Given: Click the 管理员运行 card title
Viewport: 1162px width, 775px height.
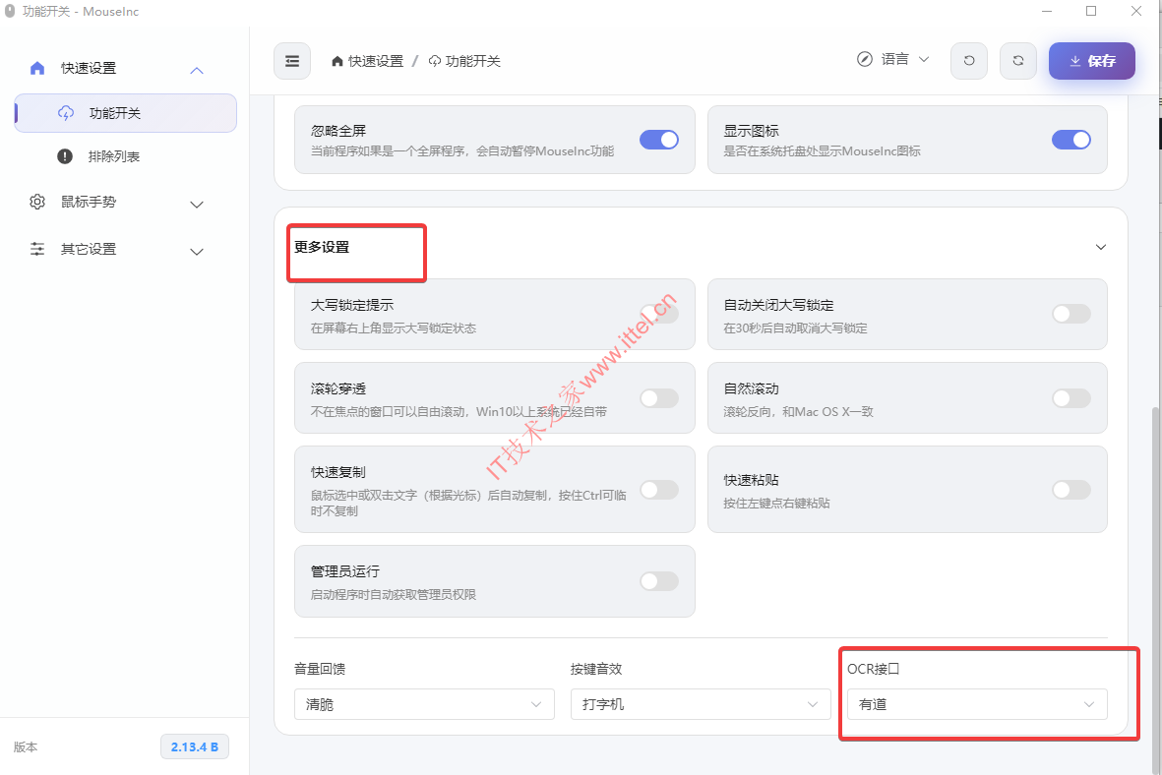Looking at the screenshot, I should tap(344, 571).
